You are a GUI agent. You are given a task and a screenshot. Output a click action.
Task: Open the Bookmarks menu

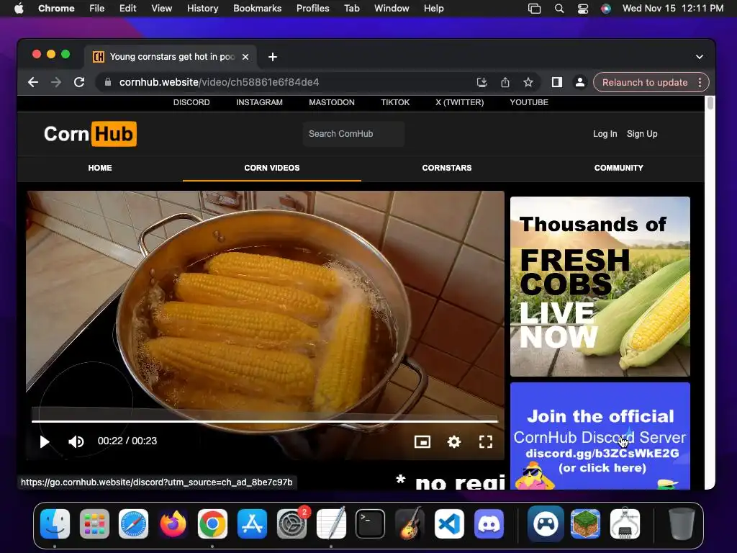click(x=257, y=9)
